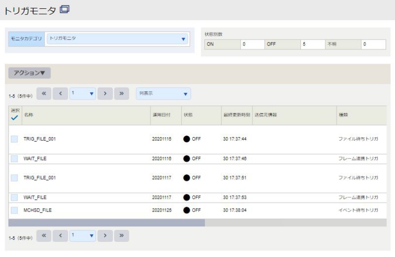This screenshot has width=395, height=257.
Task: Open the new-window icon beside トリガモニタ title
Action: point(64,9)
